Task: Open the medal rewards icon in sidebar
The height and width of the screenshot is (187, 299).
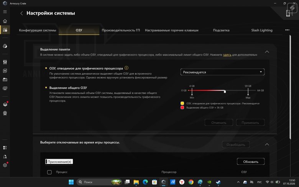Action: click(5, 113)
